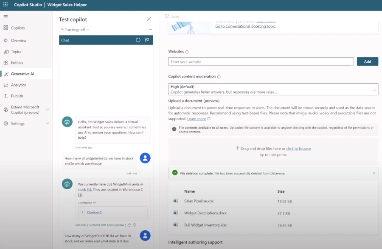
Task: Expand Extend Microsoft Copilot (preview) chevron
Action: click(x=48, y=109)
